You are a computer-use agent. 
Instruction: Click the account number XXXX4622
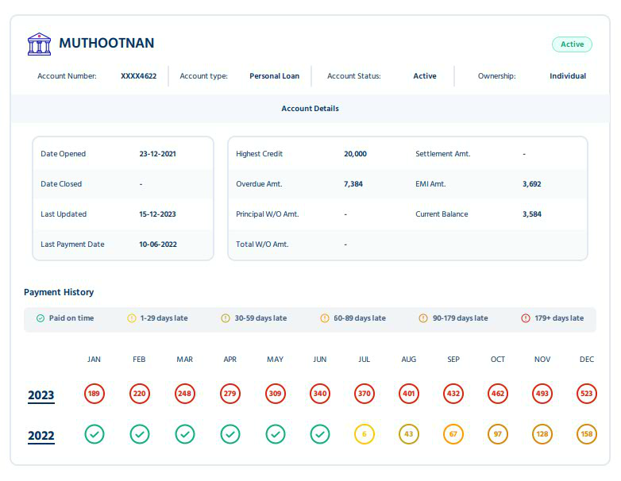pyautogui.click(x=138, y=76)
